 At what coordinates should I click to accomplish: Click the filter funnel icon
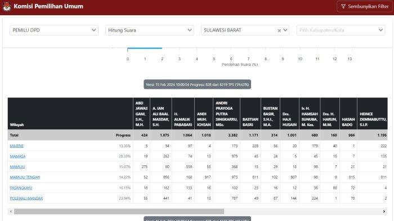(x=343, y=7)
